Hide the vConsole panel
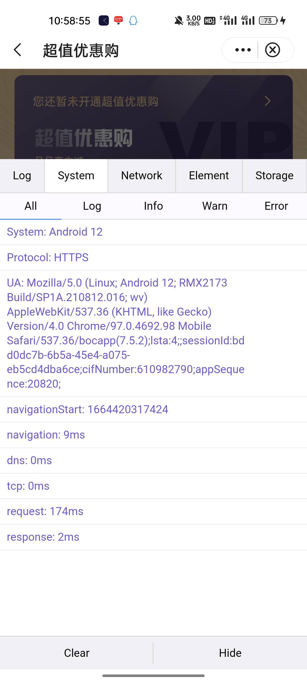This screenshot has height=683, width=307. [230, 653]
